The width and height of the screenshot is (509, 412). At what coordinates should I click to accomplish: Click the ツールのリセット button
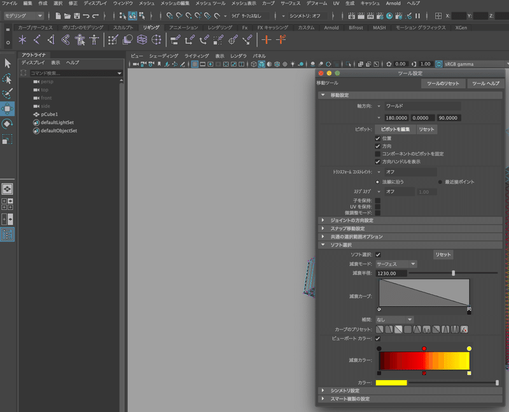[x=443, y=84]
